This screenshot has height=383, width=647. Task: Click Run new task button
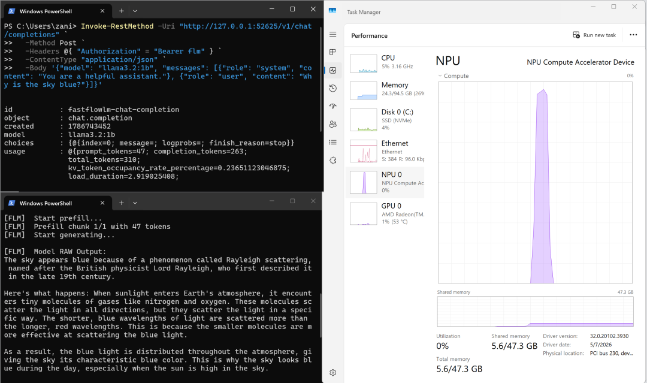tap(594, 35)
